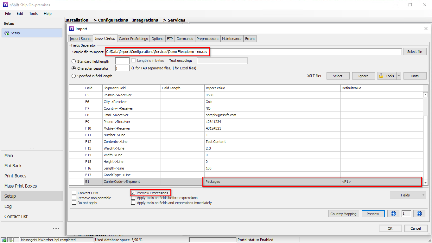
Task: Click the next record arrow icon
Action: click(419, 214)
